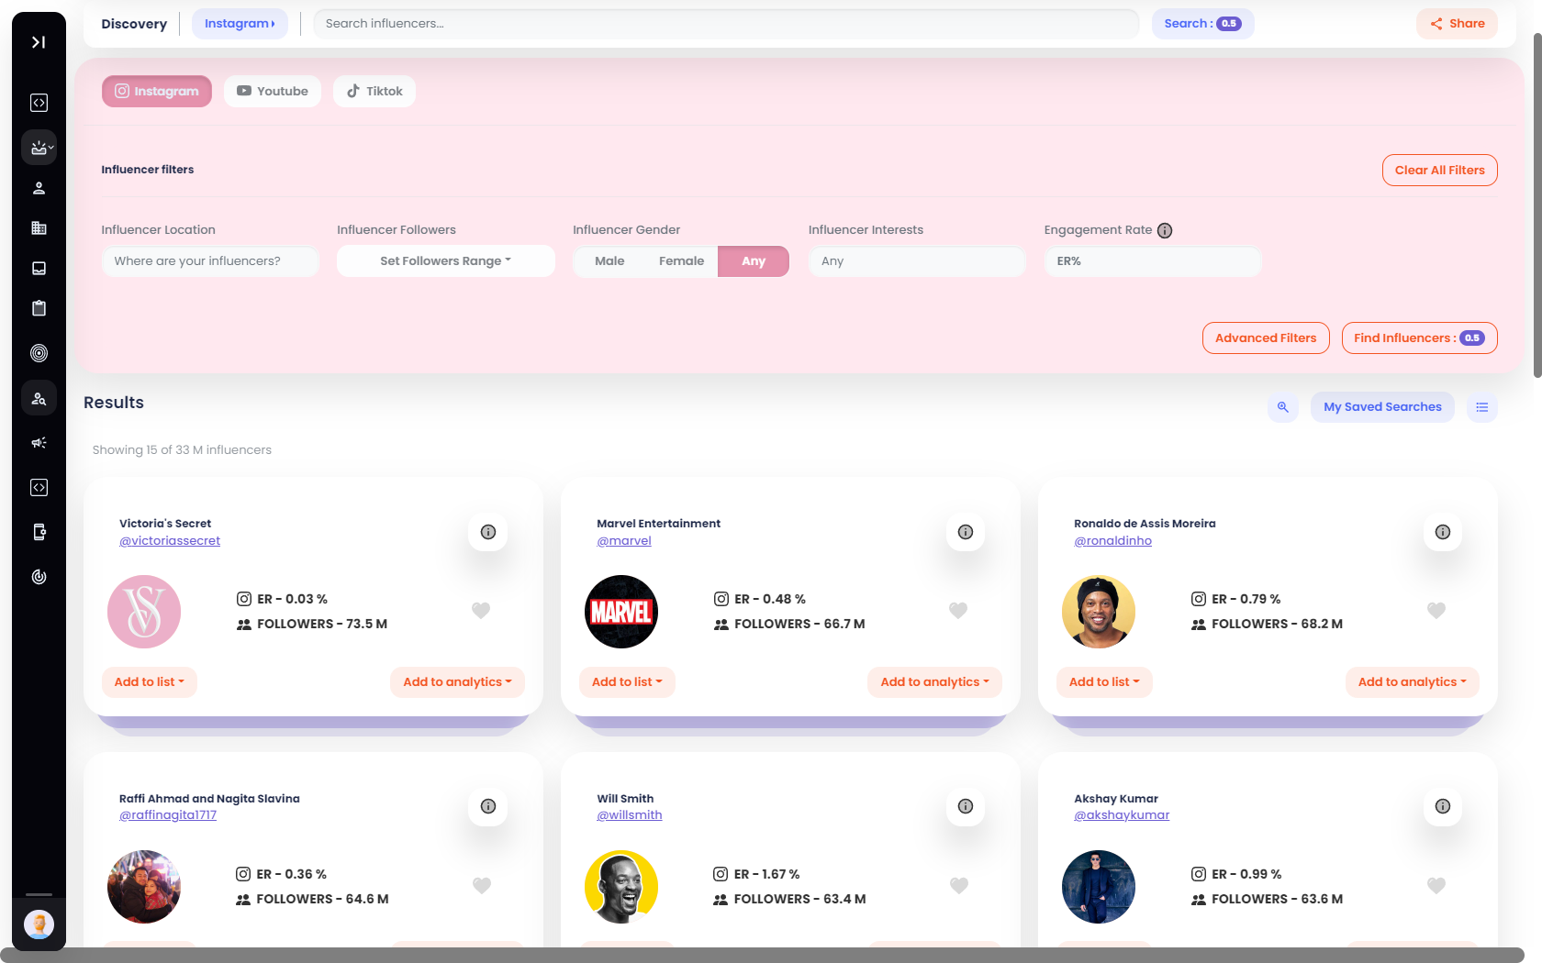Open Add to analytics for Marvel Entertainment
The image size is (1542, 963).
pyautogui.click(x=935, y=682)
